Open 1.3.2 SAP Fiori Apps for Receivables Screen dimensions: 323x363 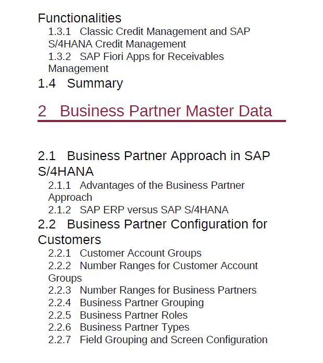[136, 63]
